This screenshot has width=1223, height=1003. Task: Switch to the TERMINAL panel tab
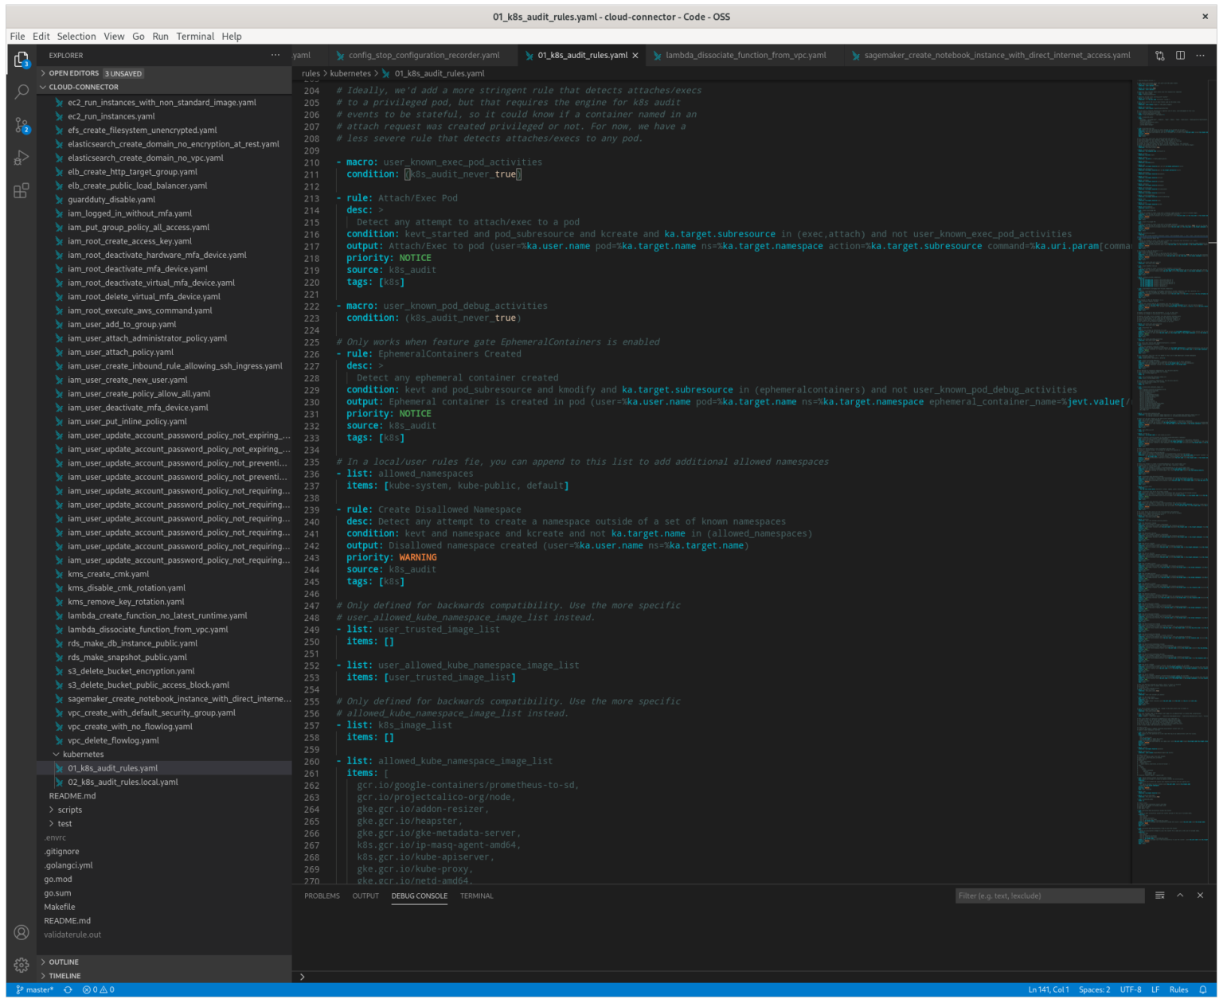[476, 896]
